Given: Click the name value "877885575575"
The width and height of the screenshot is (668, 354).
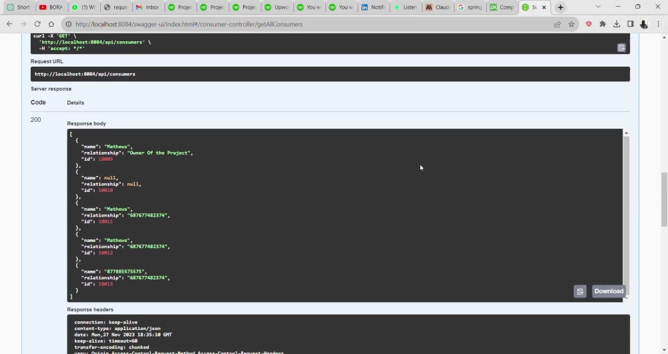Looking at the screenshot, I should coord(124,271).
